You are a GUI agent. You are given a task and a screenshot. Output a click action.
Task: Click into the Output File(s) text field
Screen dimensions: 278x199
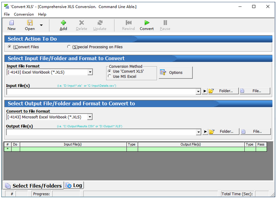coord(101,132)
